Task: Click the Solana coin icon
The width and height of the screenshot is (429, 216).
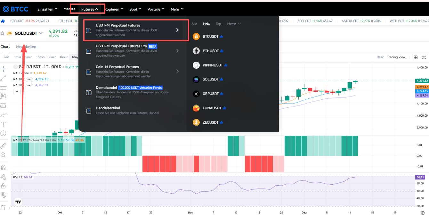Action: pyautogui.click(x=196, y=79)
